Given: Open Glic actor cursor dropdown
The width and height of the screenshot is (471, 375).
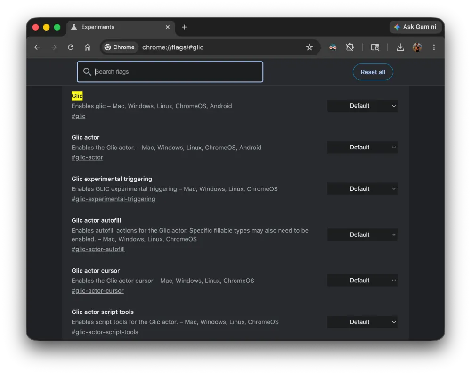Looking at the screenshot, I should pos(362,281).
